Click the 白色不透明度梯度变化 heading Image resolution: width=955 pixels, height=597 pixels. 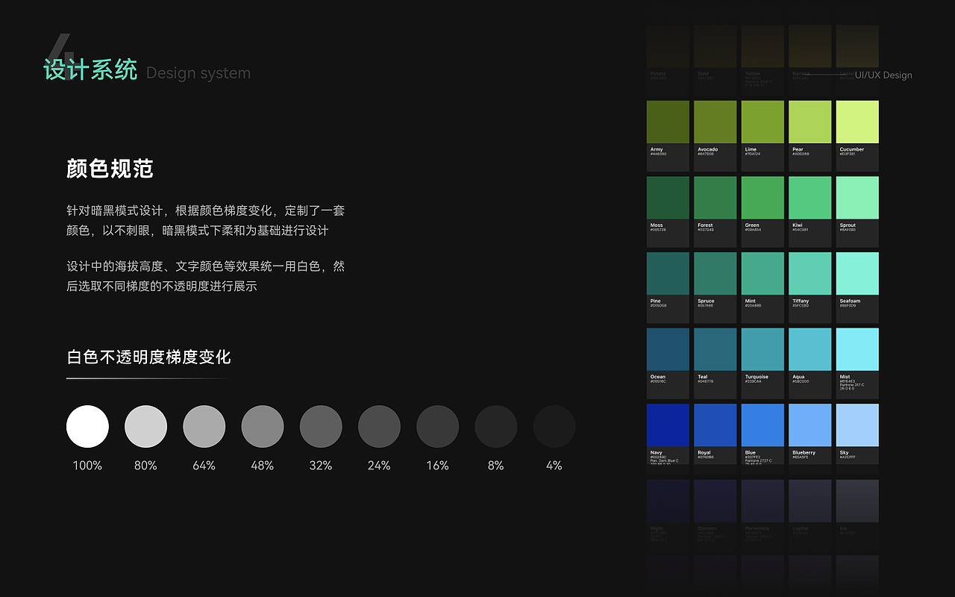pyautogui.click(x=149, y=357)
